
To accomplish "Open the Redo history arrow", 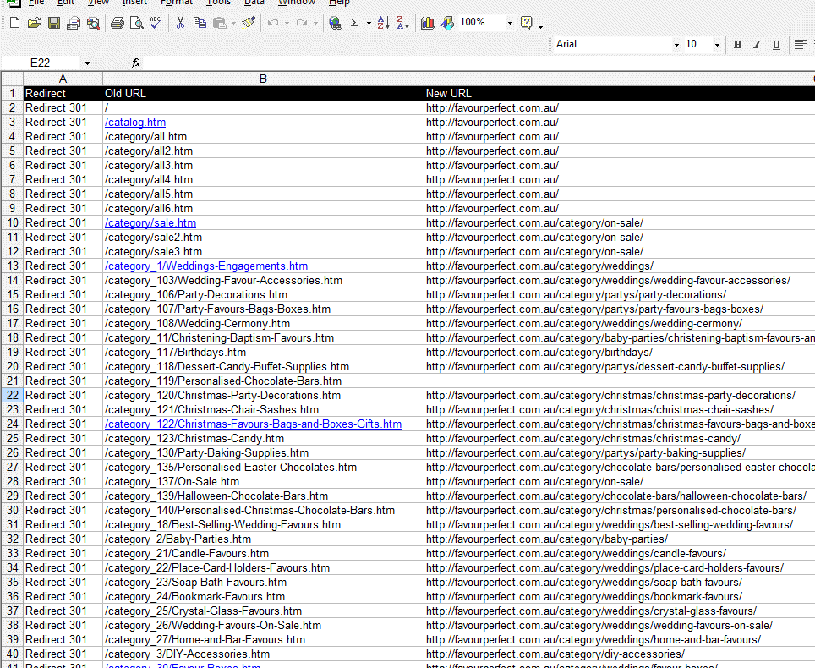I will (x=315, y=23).
